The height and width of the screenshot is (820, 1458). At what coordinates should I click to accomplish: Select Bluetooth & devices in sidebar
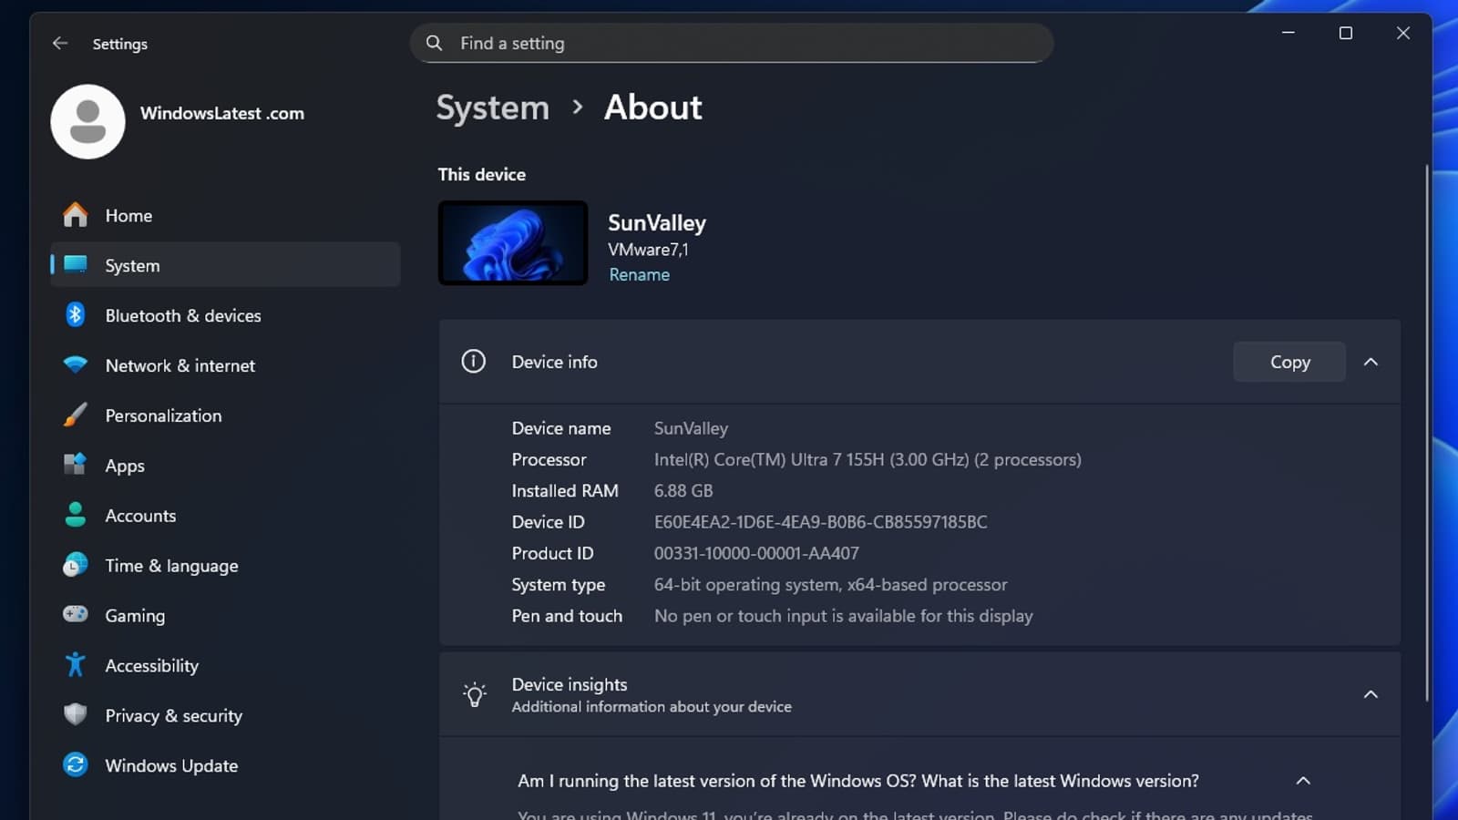(225, 315)
